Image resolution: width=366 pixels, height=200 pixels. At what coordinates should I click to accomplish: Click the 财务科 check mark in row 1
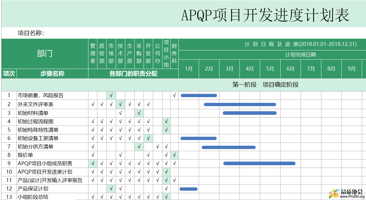[174, 96]
